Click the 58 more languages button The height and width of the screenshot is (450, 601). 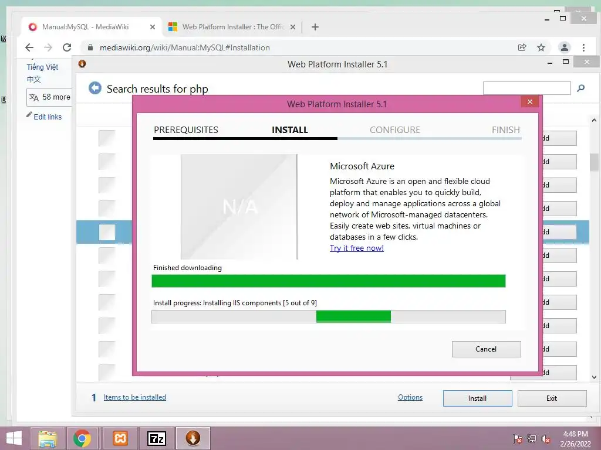coord(49,97)
